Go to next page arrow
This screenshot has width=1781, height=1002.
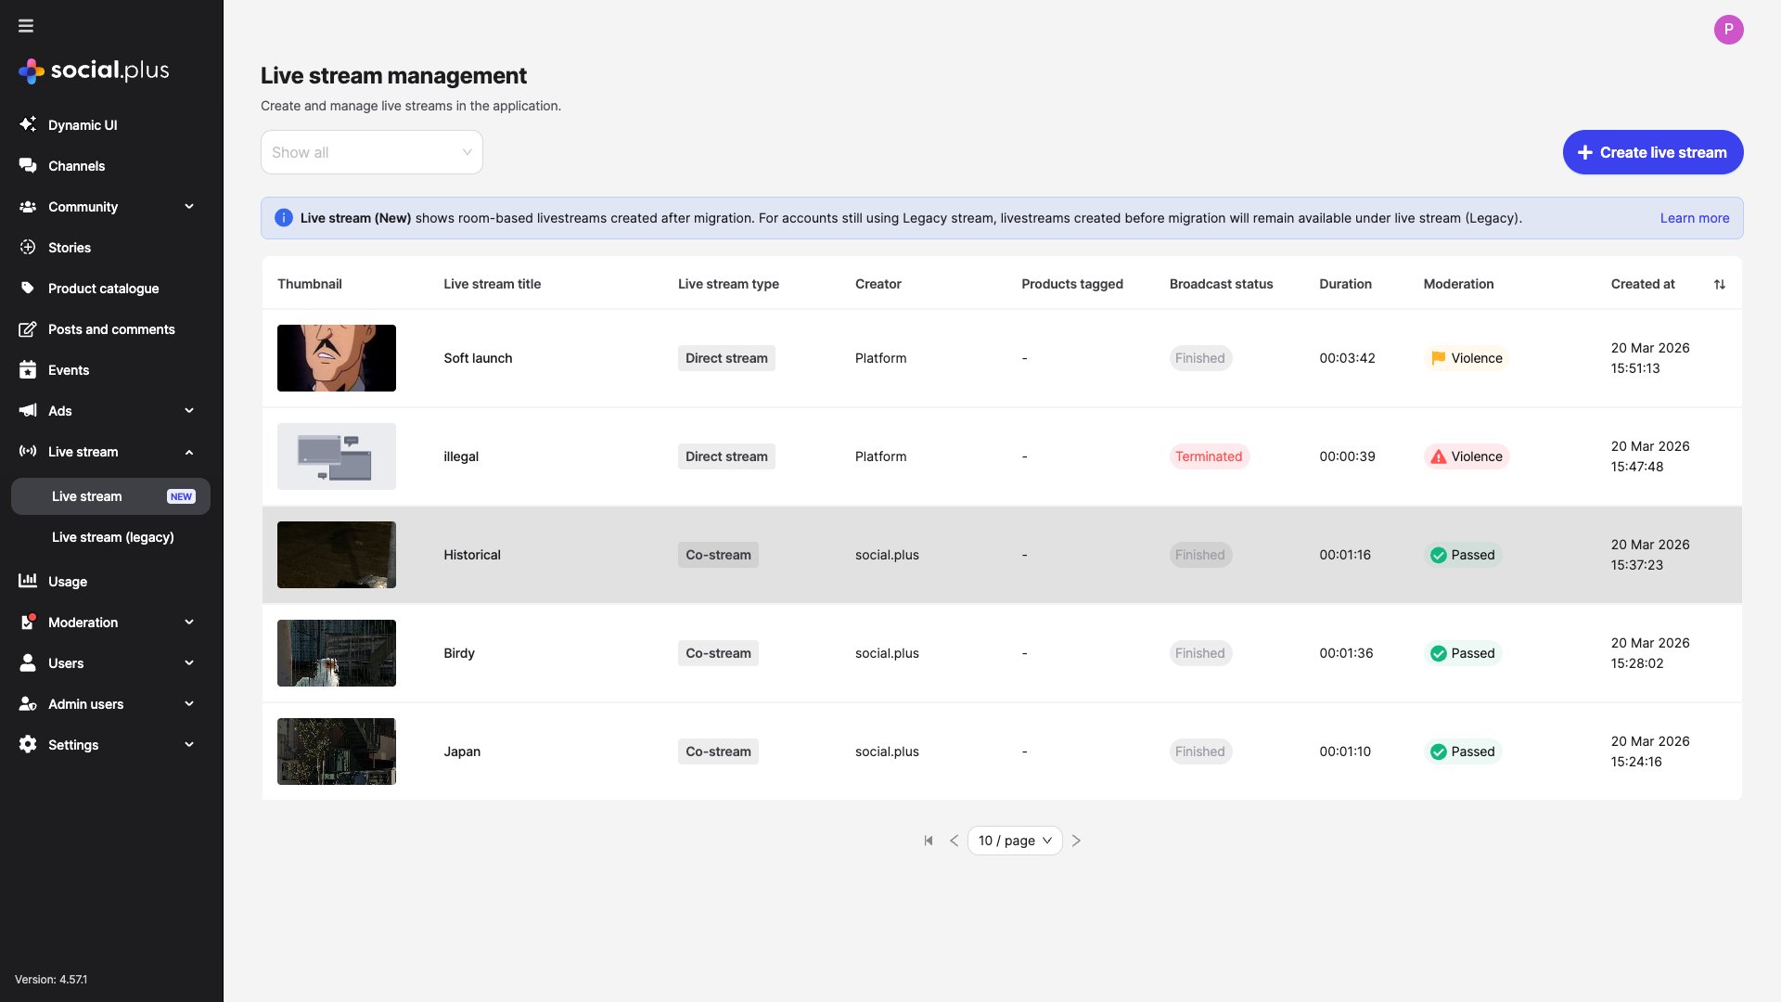point(1076,841)
